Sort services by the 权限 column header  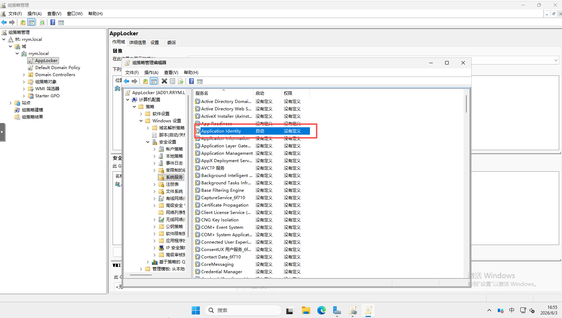click(295, 93)
